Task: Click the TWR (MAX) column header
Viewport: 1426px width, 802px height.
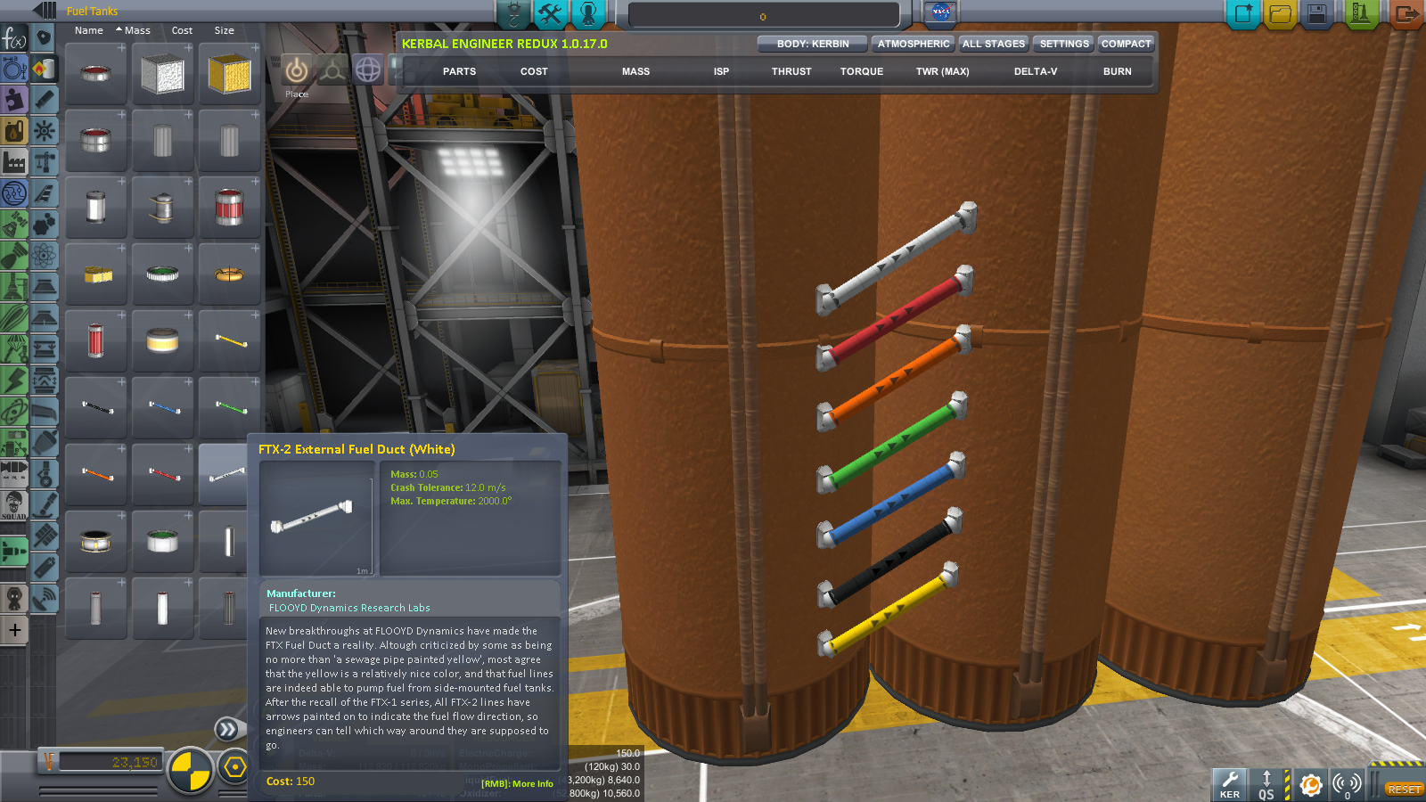Action: (942, 71)
